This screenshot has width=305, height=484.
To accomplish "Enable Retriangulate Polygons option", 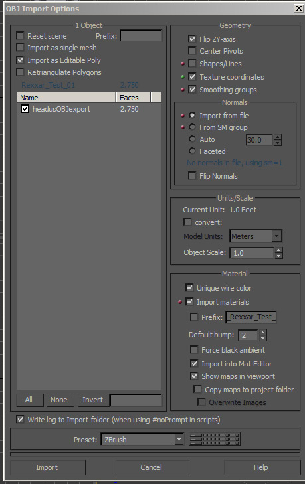I will [x=20, y=72].
